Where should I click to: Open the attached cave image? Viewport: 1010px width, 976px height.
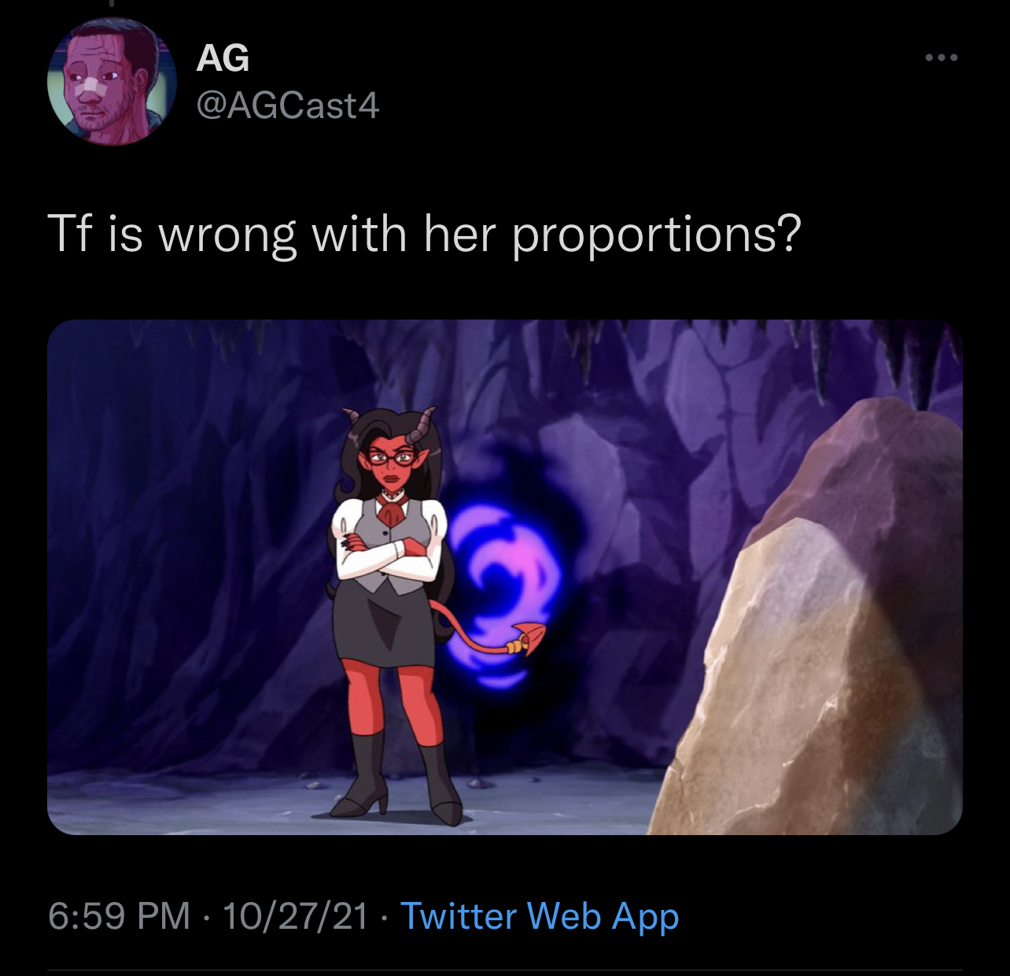pyautogui.click(x=505, y=577)
